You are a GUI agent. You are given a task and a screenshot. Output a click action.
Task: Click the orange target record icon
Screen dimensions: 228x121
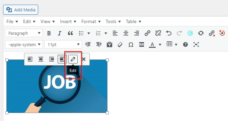pos(222,33)
